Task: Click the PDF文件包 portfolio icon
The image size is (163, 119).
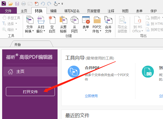Action: 97,20
